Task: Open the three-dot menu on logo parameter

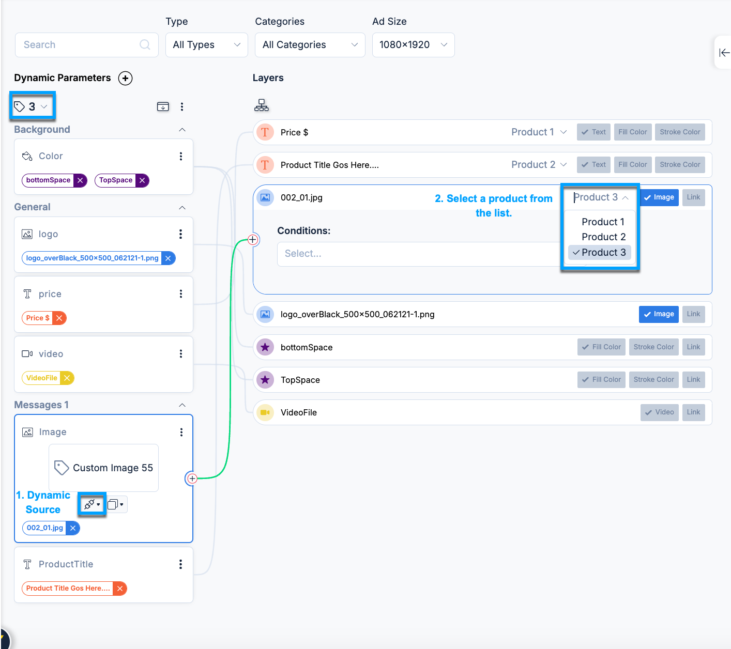Action: pos(180,234)
